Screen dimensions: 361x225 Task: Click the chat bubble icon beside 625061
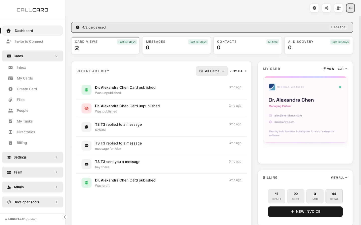[x=86, y=127]
